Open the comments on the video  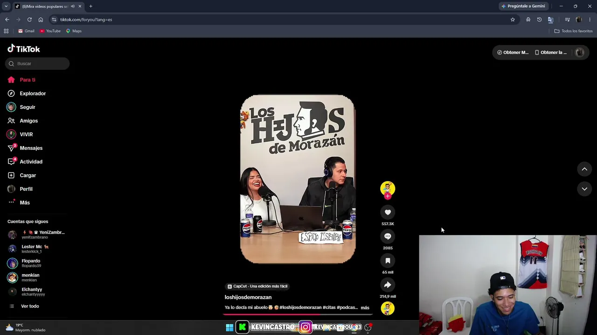click(x=388, y=236)
